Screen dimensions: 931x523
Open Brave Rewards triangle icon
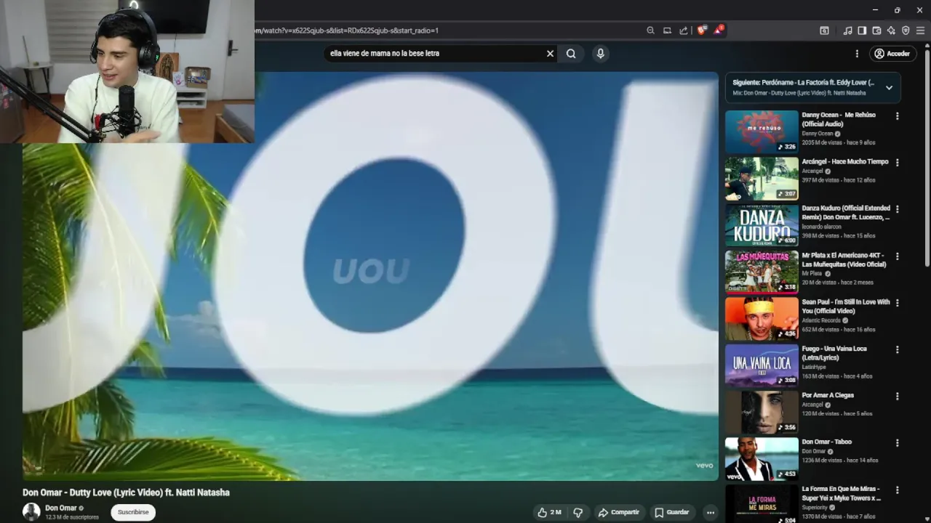point(719,31)
